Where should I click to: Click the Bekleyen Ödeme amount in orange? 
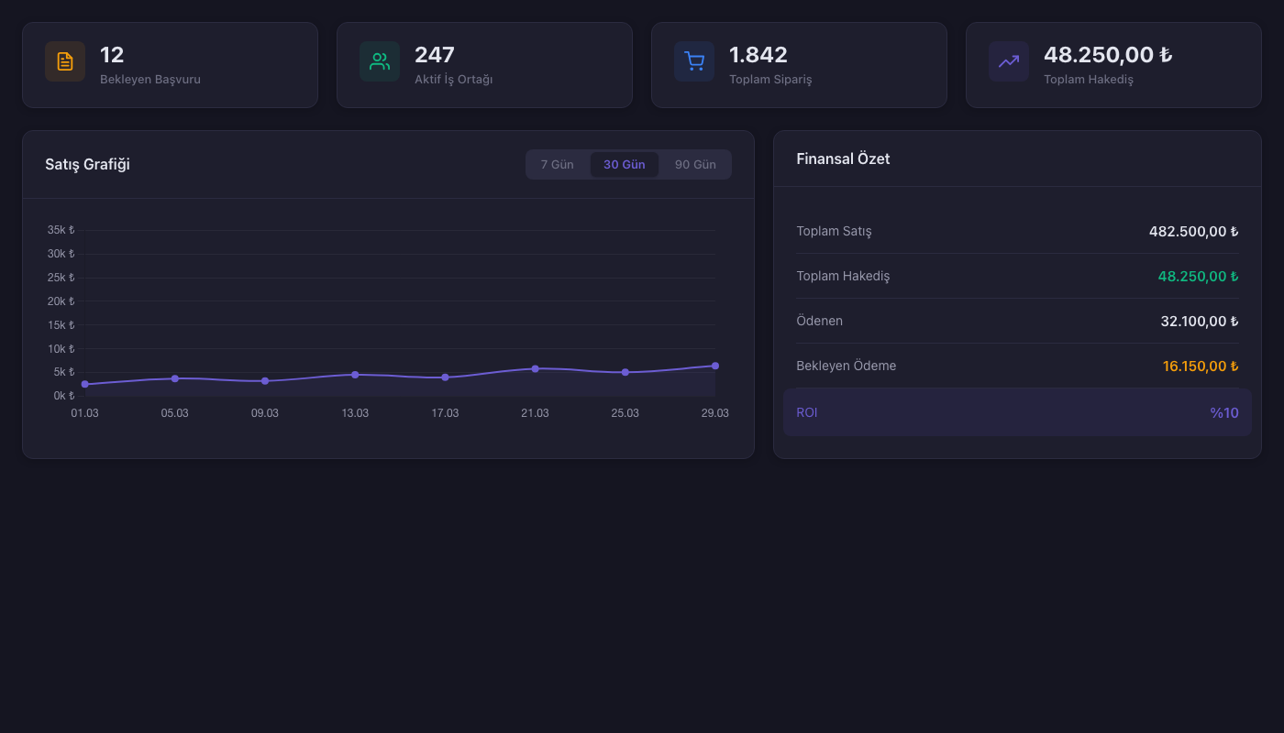[1201, 366]
